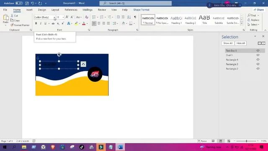This screenshot has width=268, height=151.
Task: Apply text highlight color
Action: point(76,23)
